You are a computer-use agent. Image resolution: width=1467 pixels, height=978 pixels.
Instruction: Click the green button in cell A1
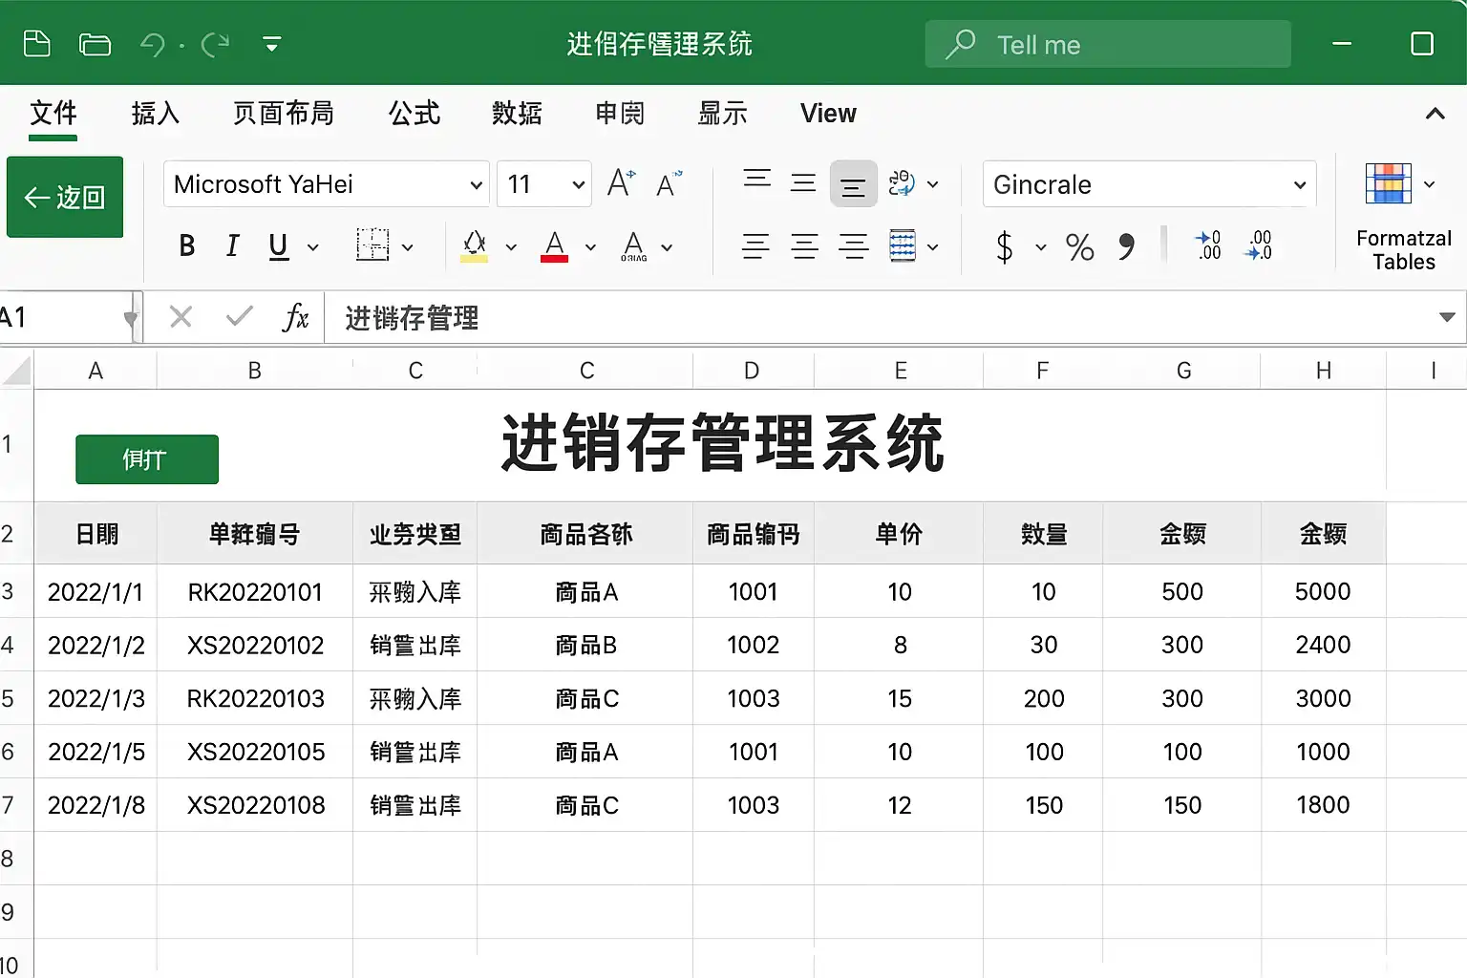tap(147, 459)
